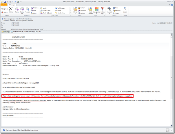The image size is (175, 134).
Task: Forward this message
Action: 27,10
